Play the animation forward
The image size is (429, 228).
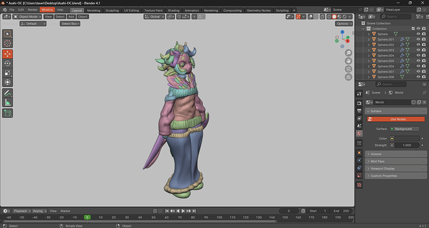pos(183,211)
